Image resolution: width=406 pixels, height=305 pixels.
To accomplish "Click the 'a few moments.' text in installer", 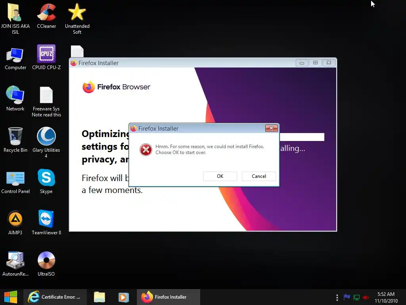I will 112,190.
